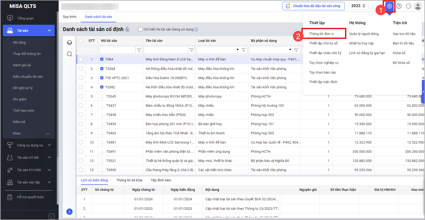Open 'Quản lý người dùng' link
Screen dimensions: 425x220
click(364, 34)
